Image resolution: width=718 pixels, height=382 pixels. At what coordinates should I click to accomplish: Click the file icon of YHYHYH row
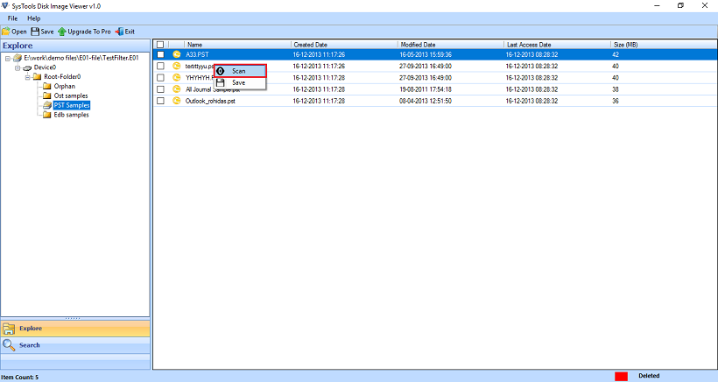tap(176, 78)
